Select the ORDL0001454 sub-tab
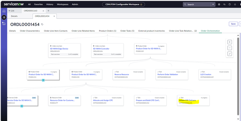The width and height of the screenshot is (241, 121). [x=42, y=16]
